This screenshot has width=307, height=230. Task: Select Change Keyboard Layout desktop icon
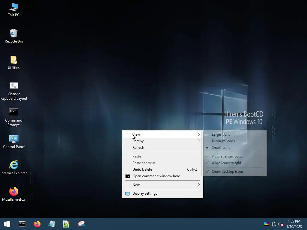pyautogui.click(x=14, y=91)
